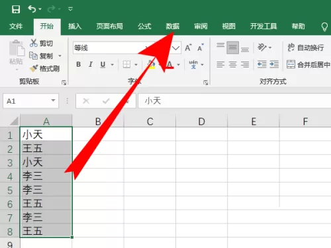Click the Redo arrow icon
The width and height of the screenshot is (331, 248).
point(51,9)
